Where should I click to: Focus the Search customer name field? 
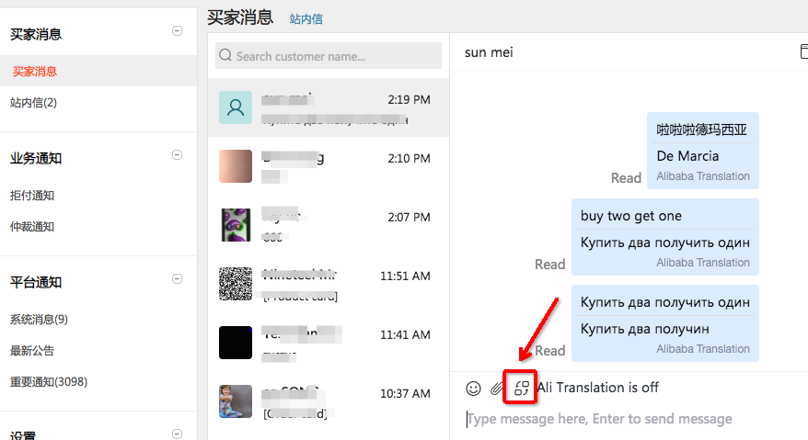(x=329, y=56)
